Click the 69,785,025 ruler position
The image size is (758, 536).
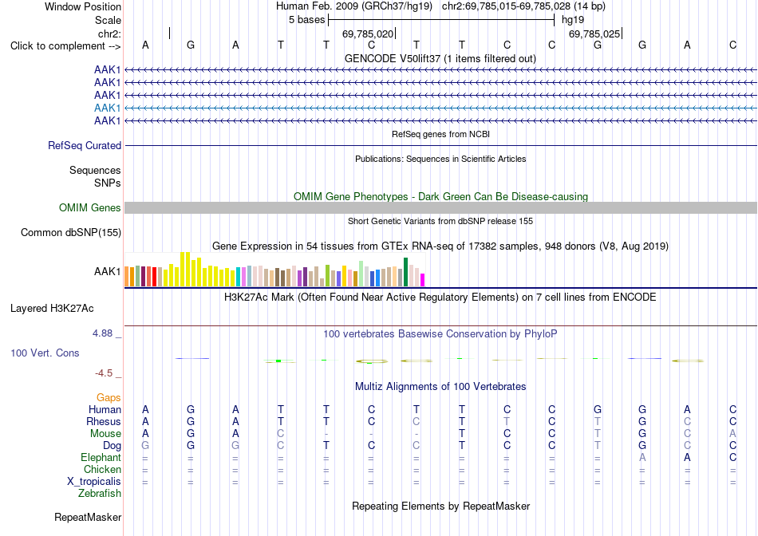594,33
